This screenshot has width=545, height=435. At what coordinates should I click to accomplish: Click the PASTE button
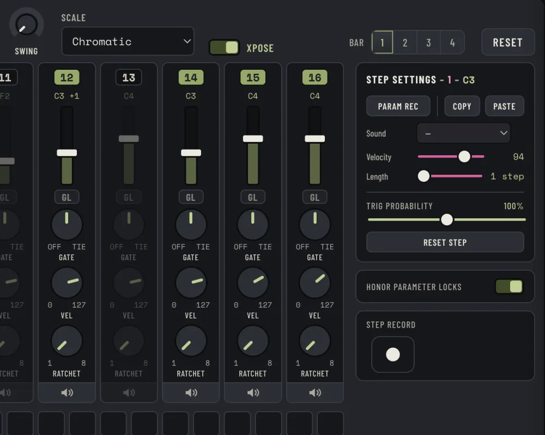504,106
